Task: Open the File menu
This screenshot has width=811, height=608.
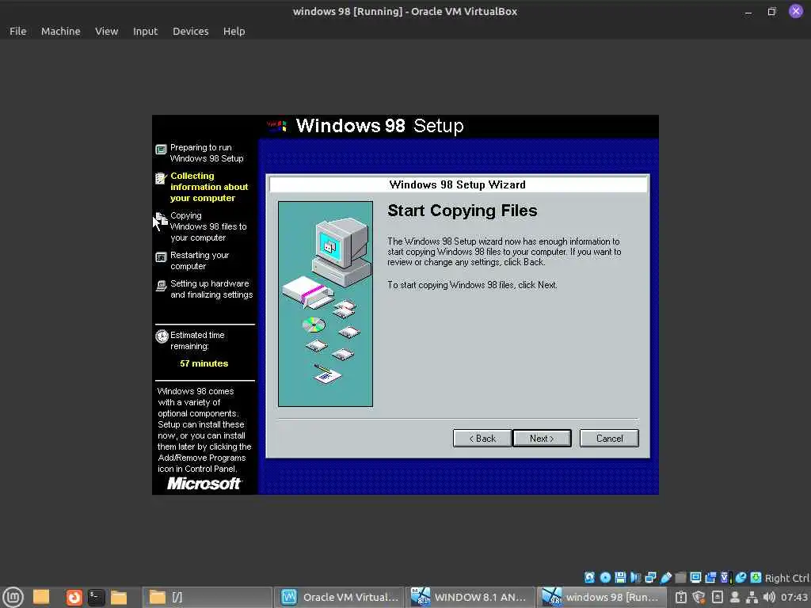Action: [17, 32]
